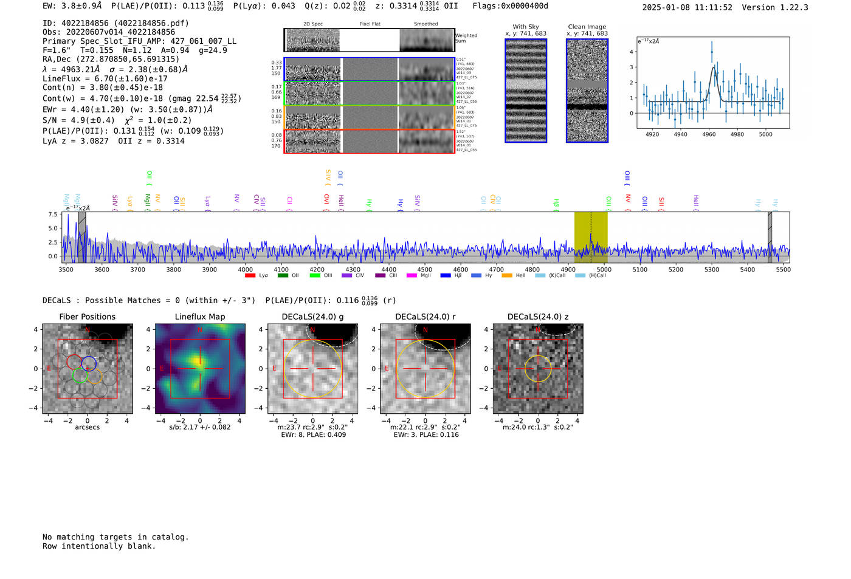Select the CIII legend swatch
851x579 pixels.
point(380,276)
